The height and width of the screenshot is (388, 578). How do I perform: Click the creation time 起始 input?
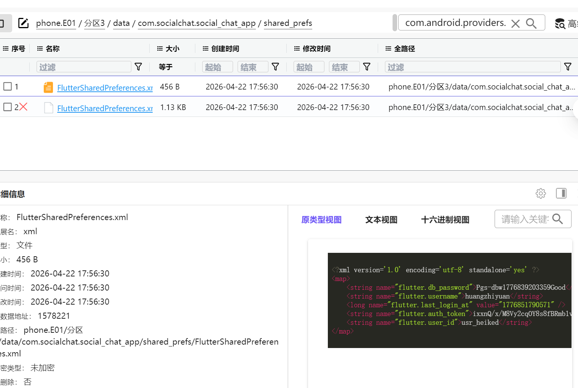tap(217, 67)
